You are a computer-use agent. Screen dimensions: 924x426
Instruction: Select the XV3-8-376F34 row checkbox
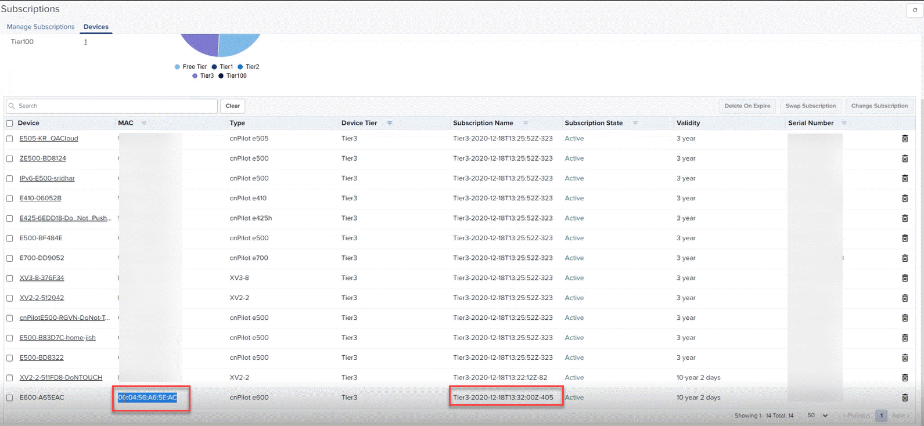tap(9, 278)
